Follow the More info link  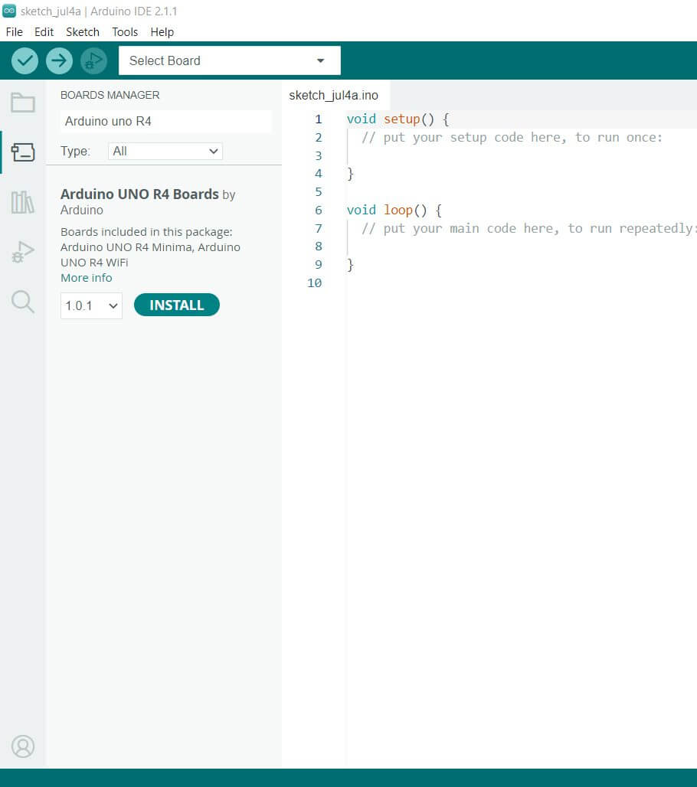86,278
